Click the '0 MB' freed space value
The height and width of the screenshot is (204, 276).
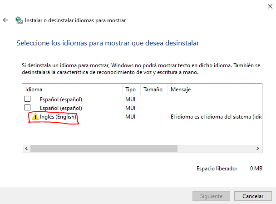click(x=256, y=169)
